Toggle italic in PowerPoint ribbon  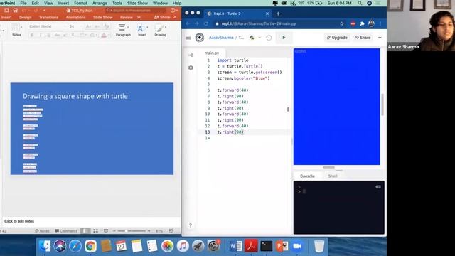click(x=41, y=35)
